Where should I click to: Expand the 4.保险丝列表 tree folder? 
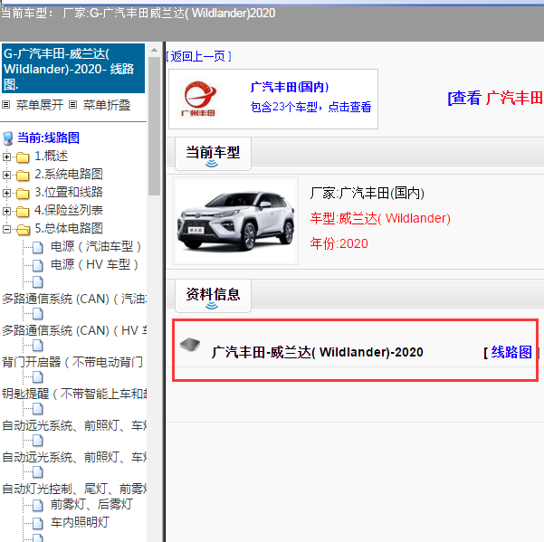tap(6, 211)
